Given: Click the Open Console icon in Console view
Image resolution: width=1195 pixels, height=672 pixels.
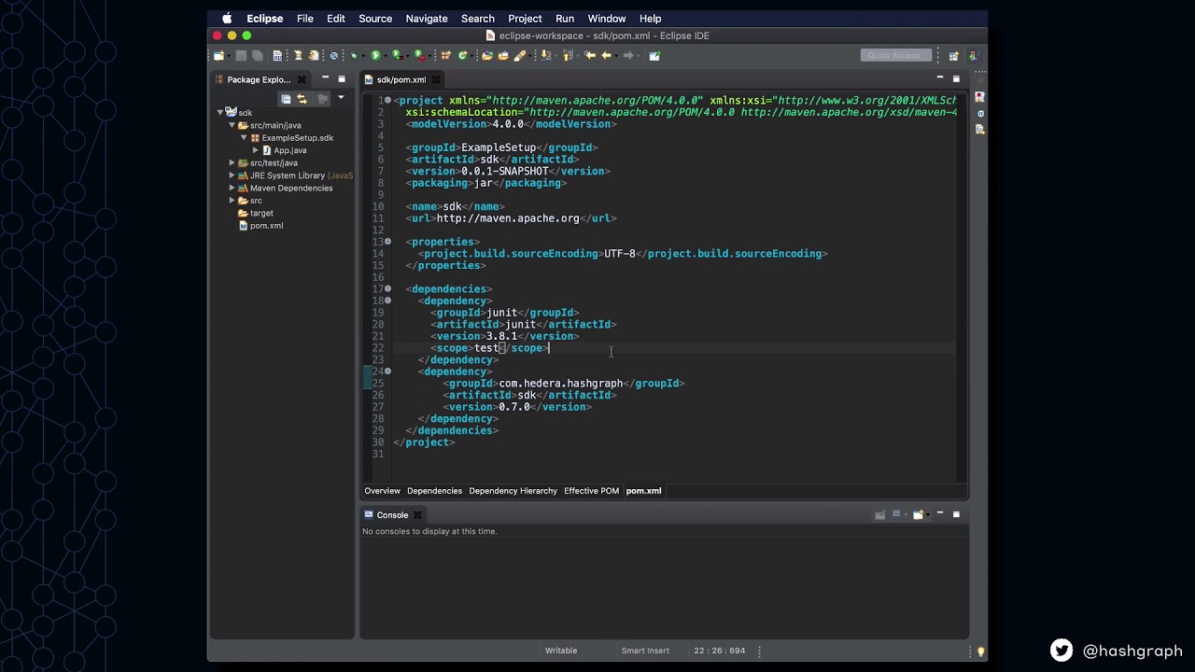Looking at the screenshot, I should point(919,514).
